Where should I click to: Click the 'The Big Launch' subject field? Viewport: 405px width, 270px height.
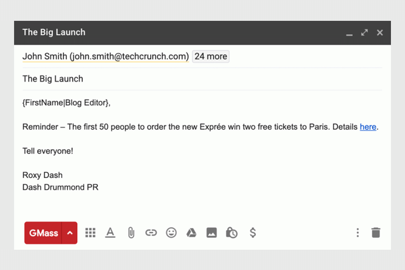(x=53, y=79)
